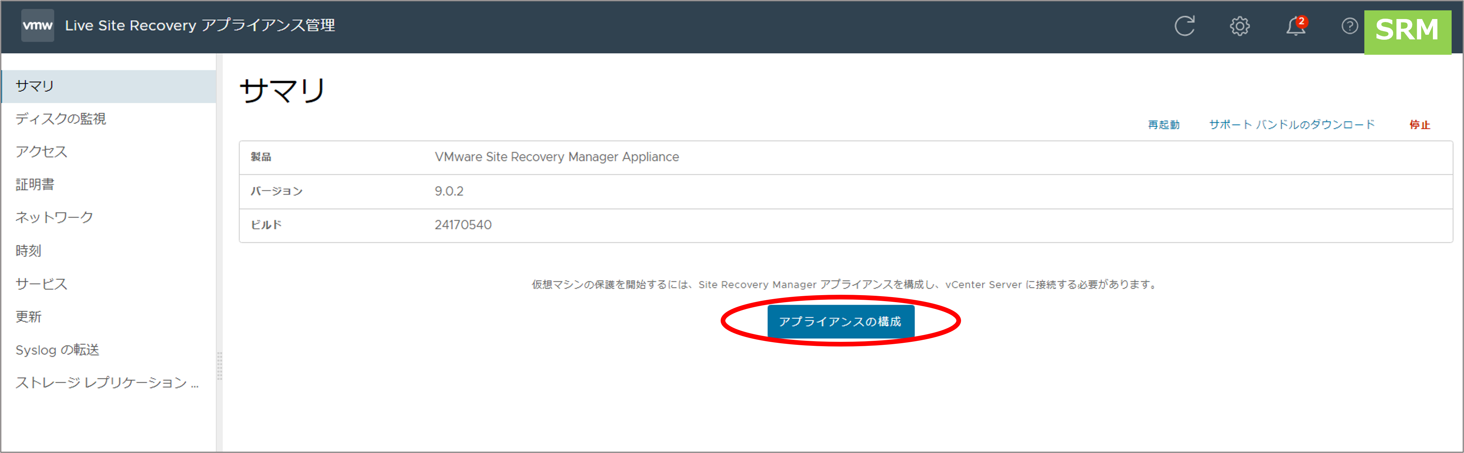Screen dimensions: 1464x453
Task: Select サマリ in the sidebar
Action: 109,86
